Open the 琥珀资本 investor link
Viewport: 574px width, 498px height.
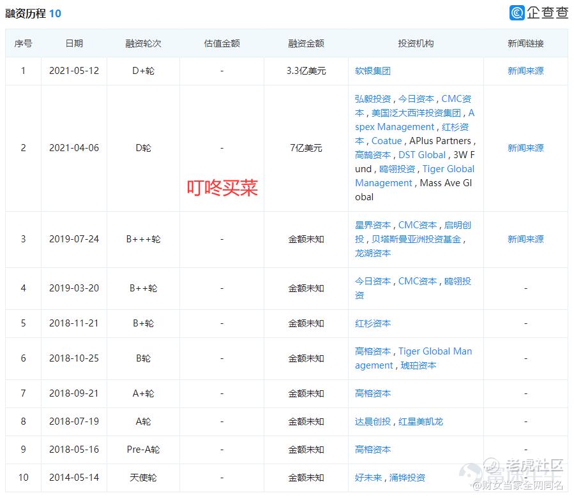418,365
